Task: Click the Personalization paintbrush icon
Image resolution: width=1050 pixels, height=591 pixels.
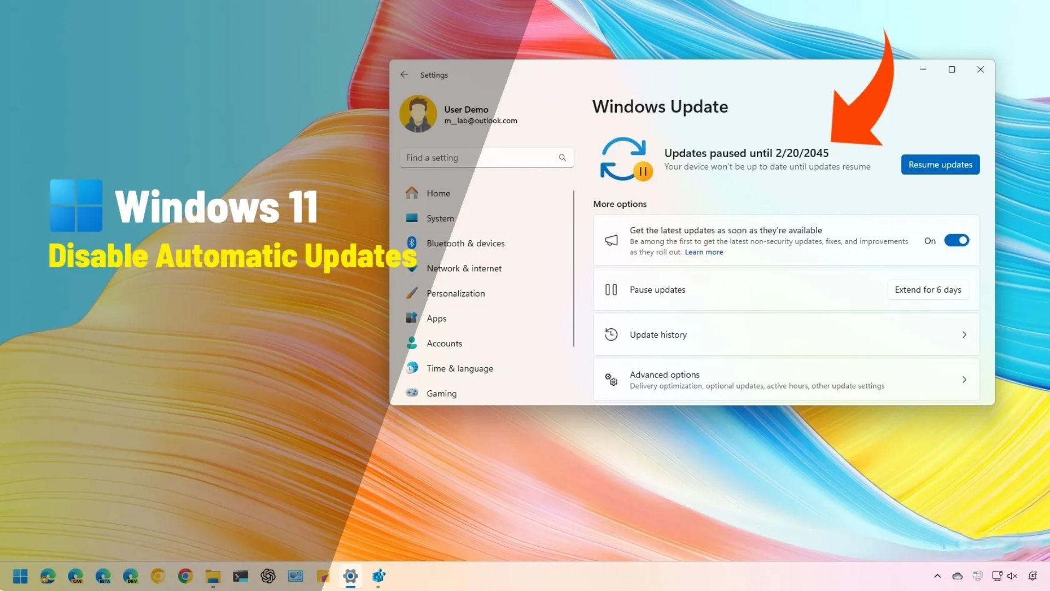Action: point(412,293)
